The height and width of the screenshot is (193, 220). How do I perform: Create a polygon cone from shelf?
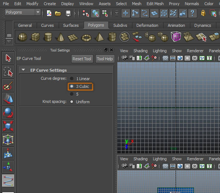61,37
